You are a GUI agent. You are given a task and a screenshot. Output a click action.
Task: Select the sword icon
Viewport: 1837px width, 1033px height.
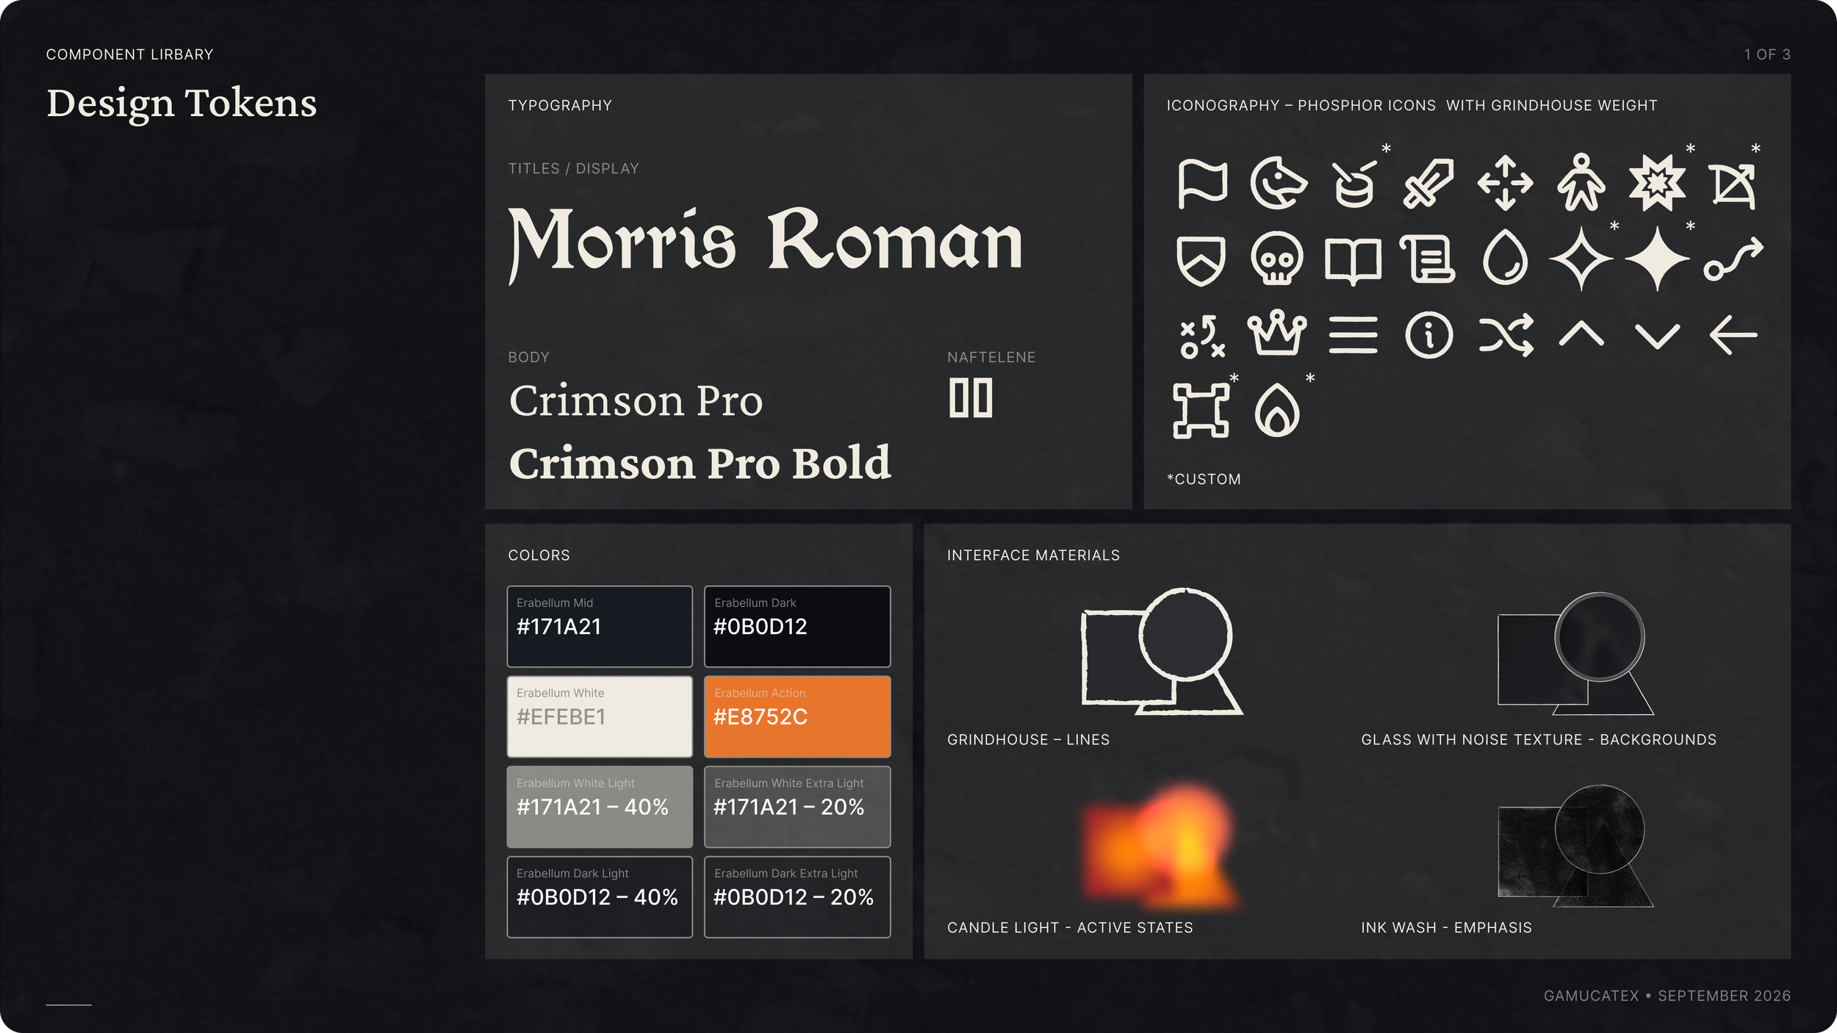point(1428,184)
